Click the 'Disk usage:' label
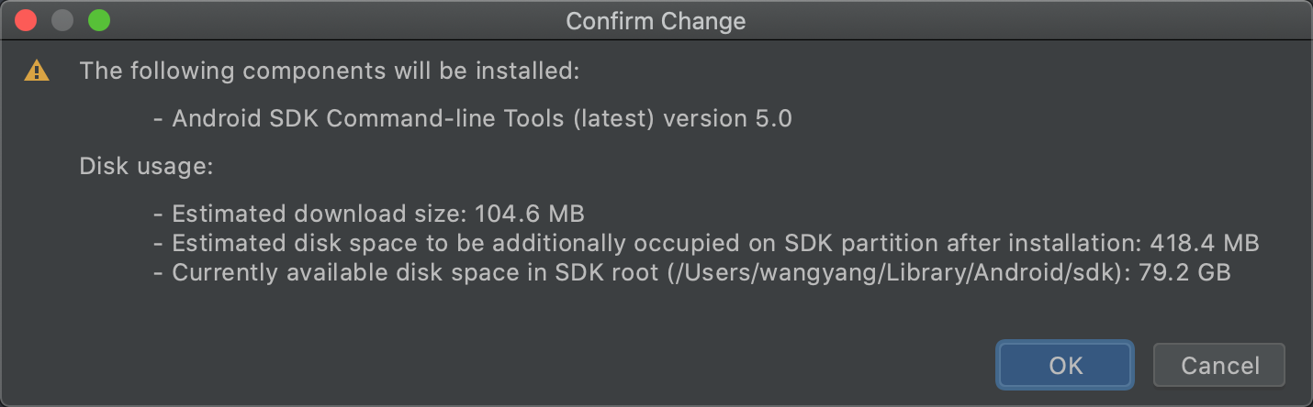This screenshot has height=407, width=1313. [x=146, y=167]
